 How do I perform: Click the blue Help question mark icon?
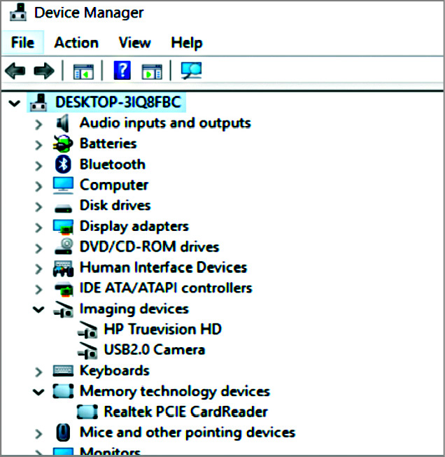click(x=122, y=70)
